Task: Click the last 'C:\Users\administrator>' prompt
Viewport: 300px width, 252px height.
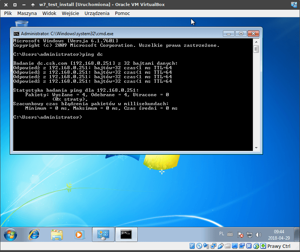Action: [48, 117]
